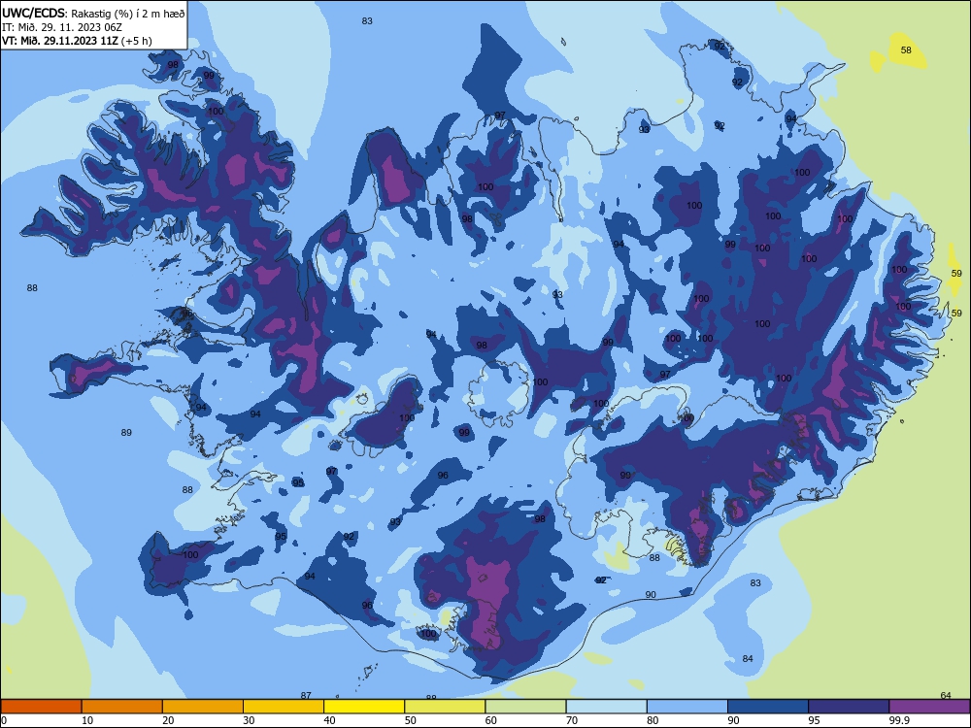Viewport: 971px width, 728px height.
Task: Click the '87' value near the legend
Action: point(306,695)
